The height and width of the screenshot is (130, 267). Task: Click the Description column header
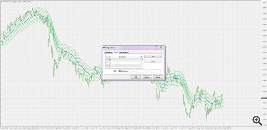129,57
